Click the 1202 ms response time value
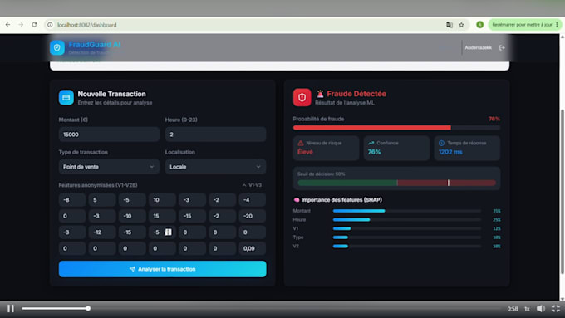This screenshot has height=318, width=565. coord(450,152)
